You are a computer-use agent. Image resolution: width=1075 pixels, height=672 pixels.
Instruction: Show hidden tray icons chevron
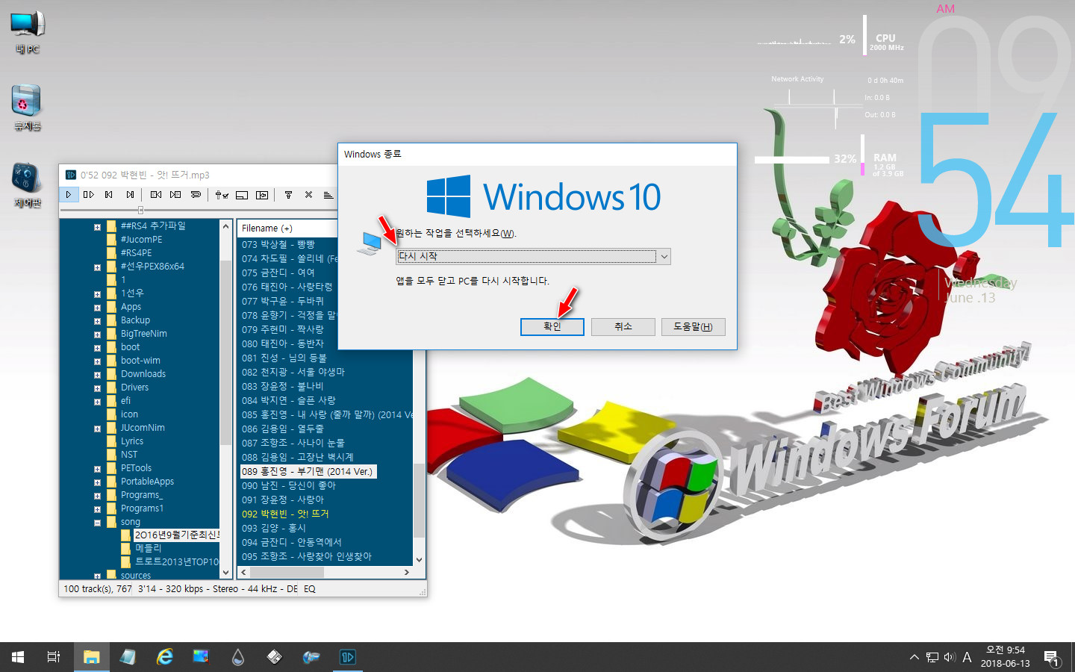coord(914,657)
